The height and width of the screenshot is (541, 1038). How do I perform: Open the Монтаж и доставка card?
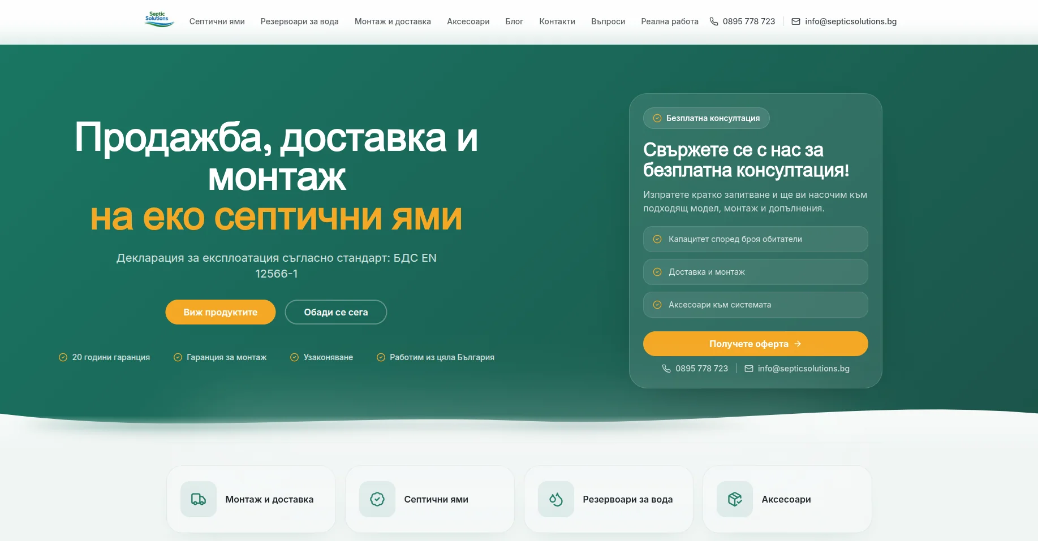click(251, 499)
